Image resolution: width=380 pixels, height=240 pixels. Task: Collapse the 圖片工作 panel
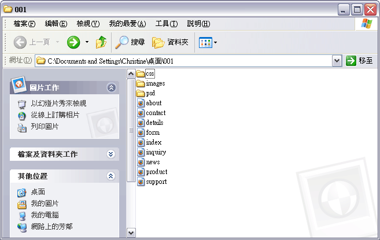[x=111, y=87]
